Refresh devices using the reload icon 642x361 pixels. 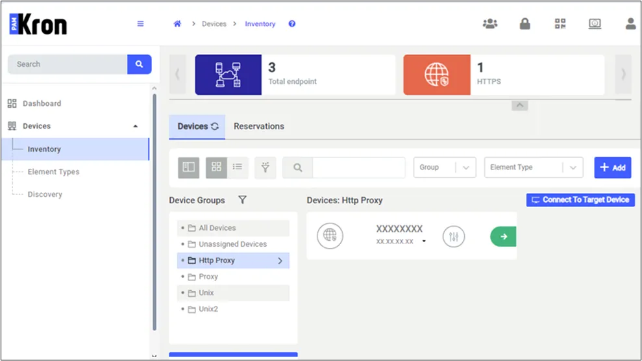click(x=215, y=127)
